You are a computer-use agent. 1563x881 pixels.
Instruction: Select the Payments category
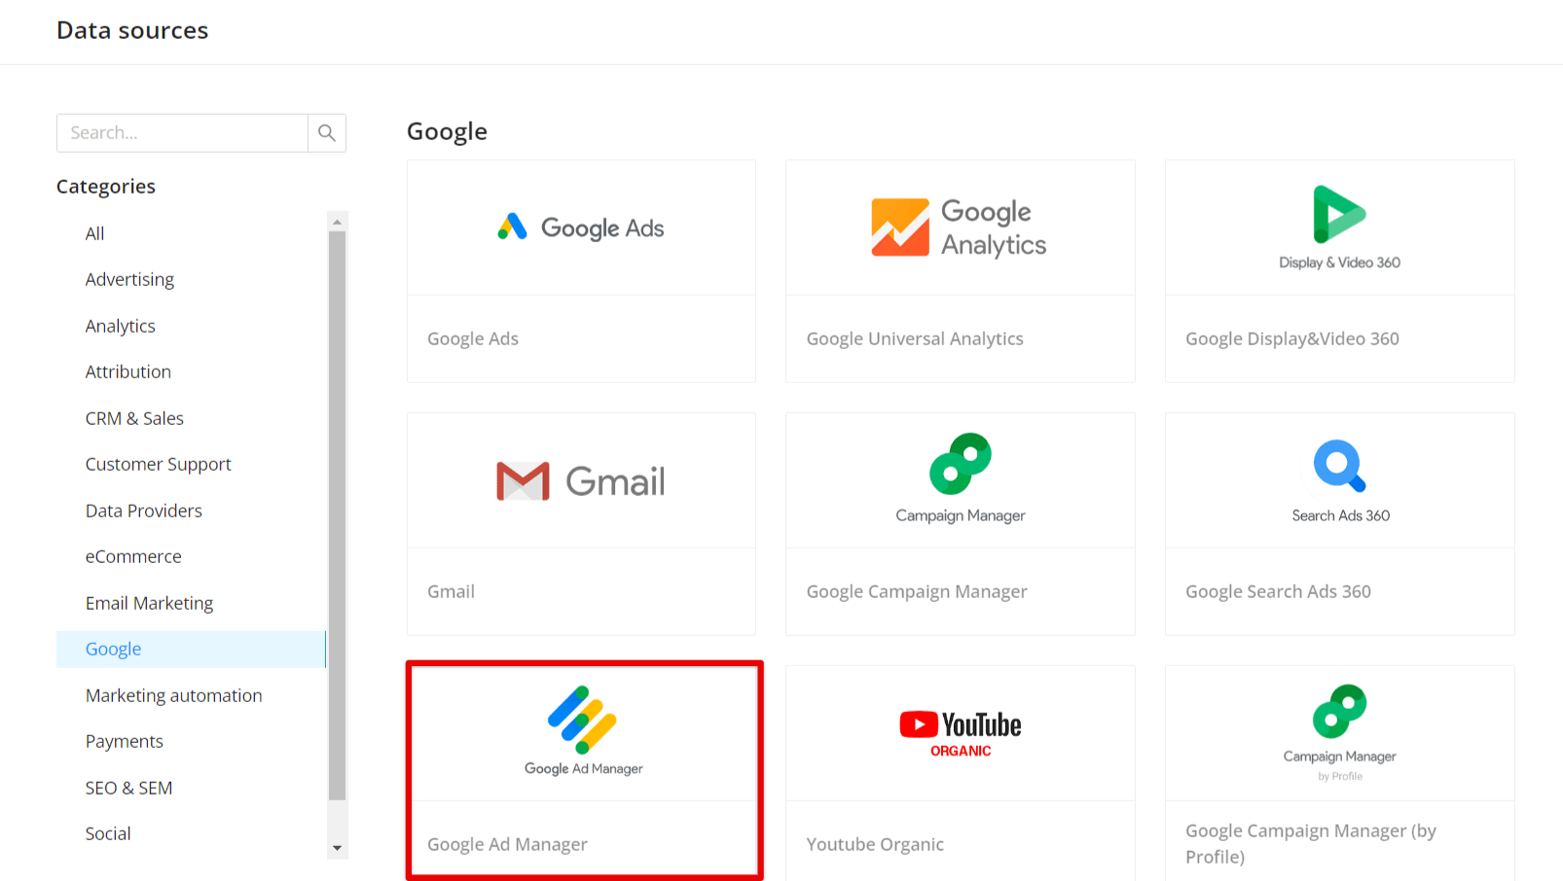124,741
